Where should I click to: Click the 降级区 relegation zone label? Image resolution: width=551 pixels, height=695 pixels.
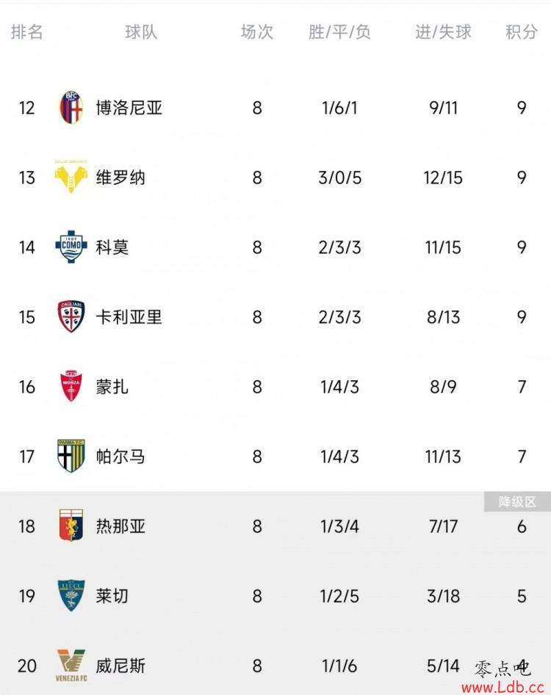pyautogui.click(x=517, y=502)
